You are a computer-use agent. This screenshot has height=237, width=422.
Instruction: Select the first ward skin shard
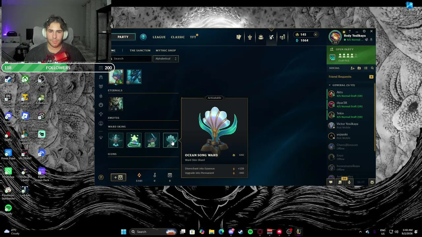(116, 140)
